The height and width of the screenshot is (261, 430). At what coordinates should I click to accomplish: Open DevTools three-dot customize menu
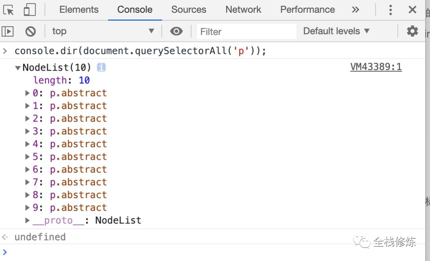(x=391, y=10)
